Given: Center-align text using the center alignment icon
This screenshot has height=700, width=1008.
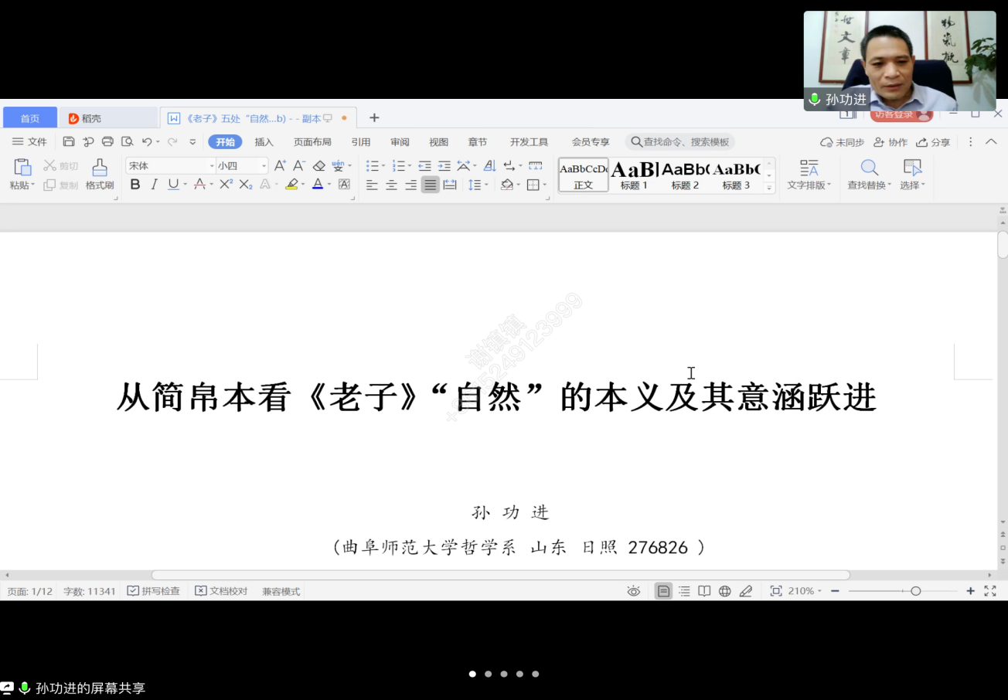Looking at the screenshot, I should (x=392, y=185).
